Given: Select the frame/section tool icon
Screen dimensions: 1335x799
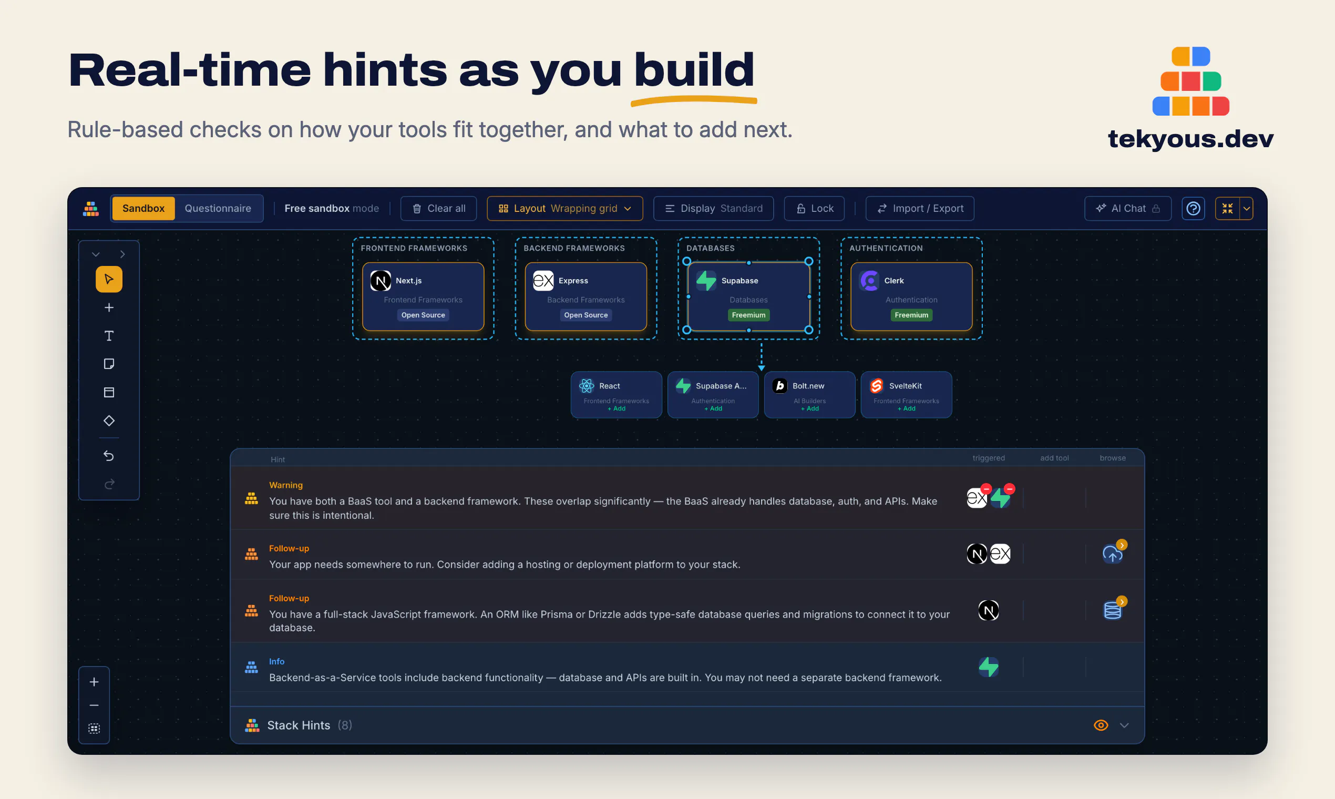Looking at the screenshot, I should 109,393.
